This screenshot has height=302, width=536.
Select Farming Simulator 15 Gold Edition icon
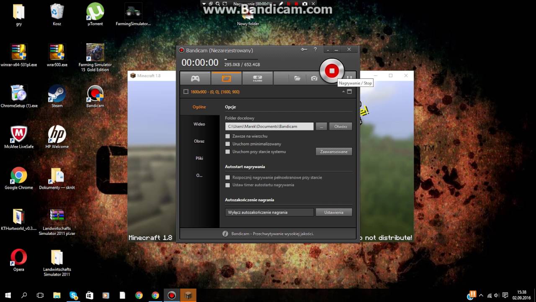[x=95, y=57]
